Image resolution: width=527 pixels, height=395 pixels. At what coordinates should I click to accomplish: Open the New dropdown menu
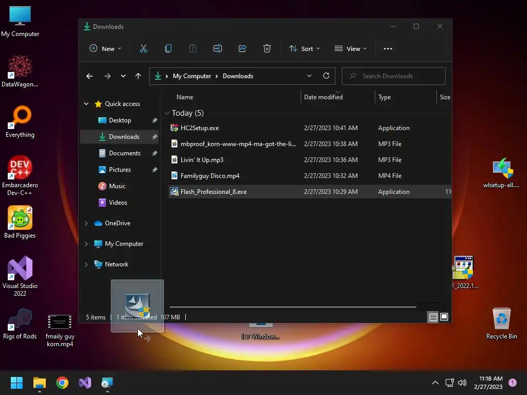tap(105, 49)
